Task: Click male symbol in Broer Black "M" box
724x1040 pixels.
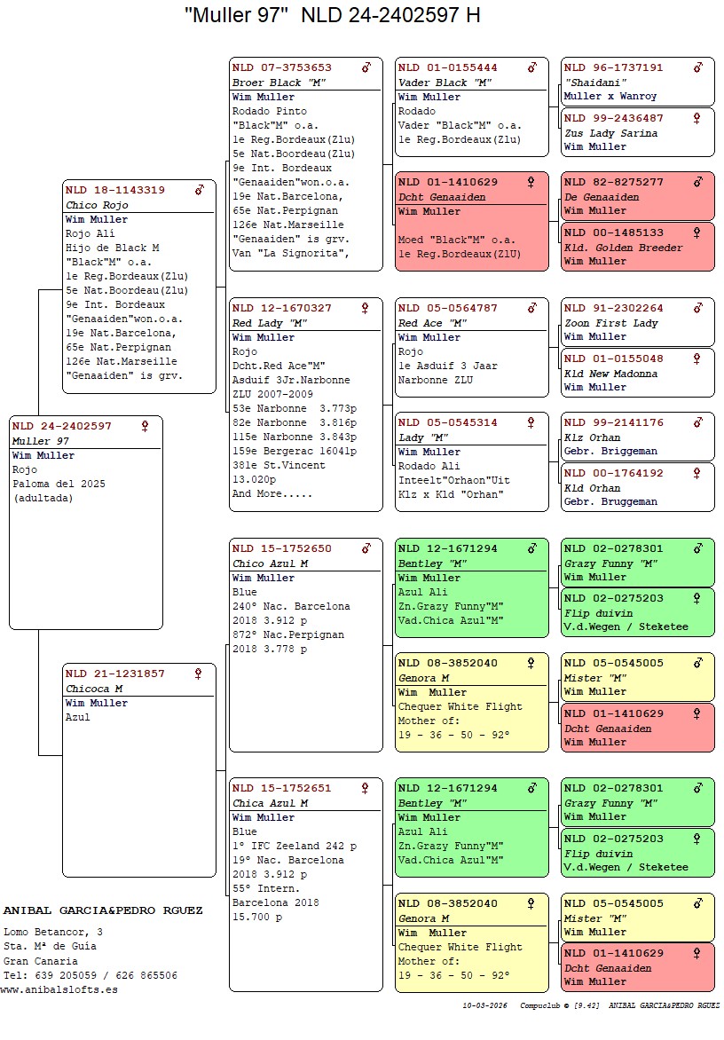Action: (x=366, y=67)
